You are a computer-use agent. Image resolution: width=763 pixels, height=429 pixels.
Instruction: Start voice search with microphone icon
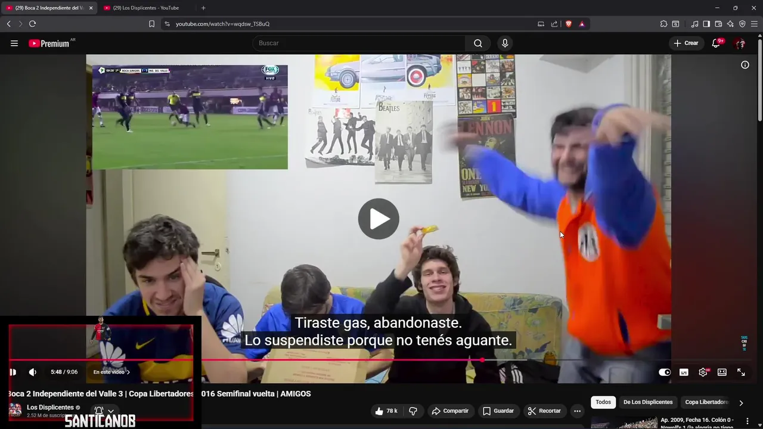(505, 43)
